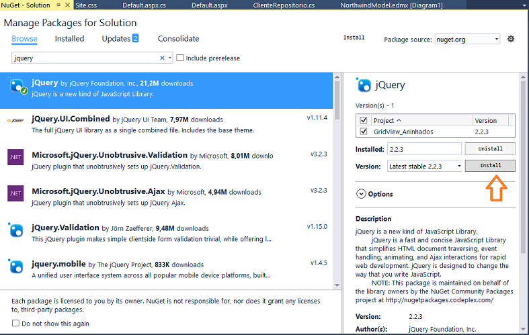Switch to the Consolidate tab
The height and width of the screenshot is (335, 529).
click(179, 39)
